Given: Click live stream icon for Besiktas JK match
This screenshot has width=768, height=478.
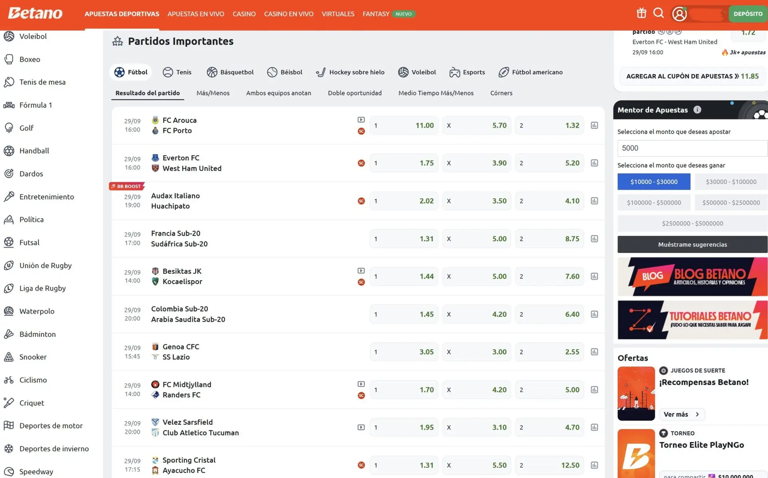Looking at the screenshot, I should click(361, 271).
